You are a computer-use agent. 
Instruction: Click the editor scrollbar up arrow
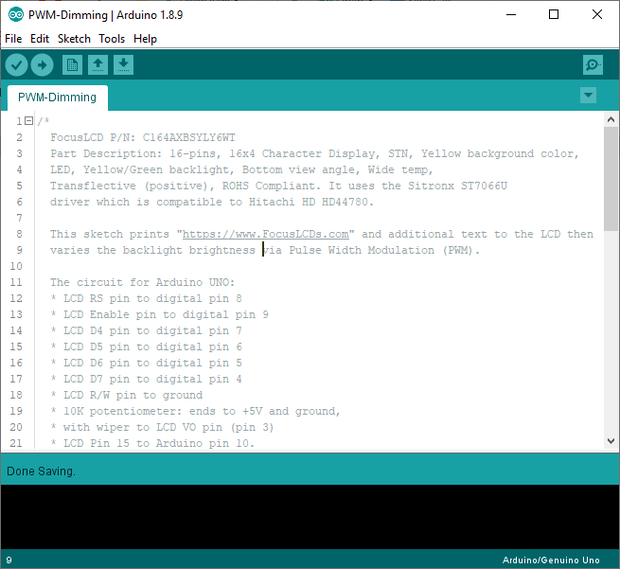point(611,119)
